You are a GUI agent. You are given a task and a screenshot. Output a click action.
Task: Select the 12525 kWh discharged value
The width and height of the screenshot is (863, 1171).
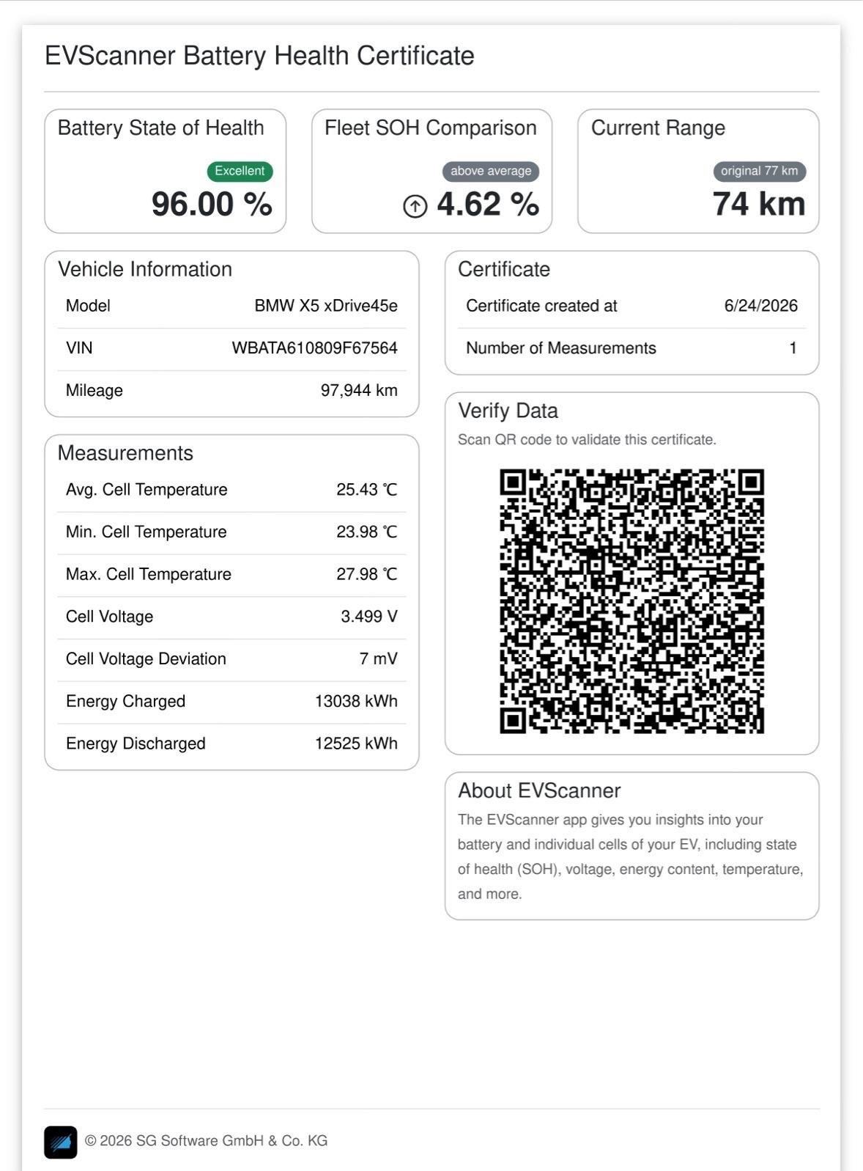[356, 744]
